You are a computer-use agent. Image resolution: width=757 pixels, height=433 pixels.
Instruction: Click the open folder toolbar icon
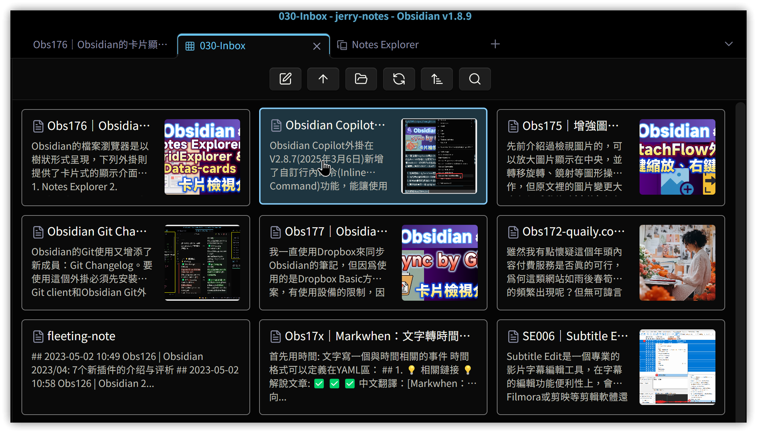(361, 79)
